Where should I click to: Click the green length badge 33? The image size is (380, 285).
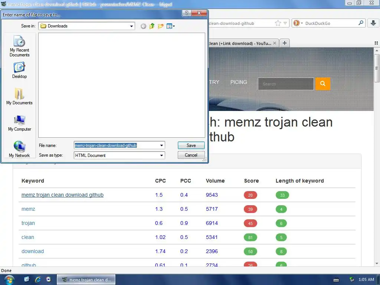tap(282, 195)
